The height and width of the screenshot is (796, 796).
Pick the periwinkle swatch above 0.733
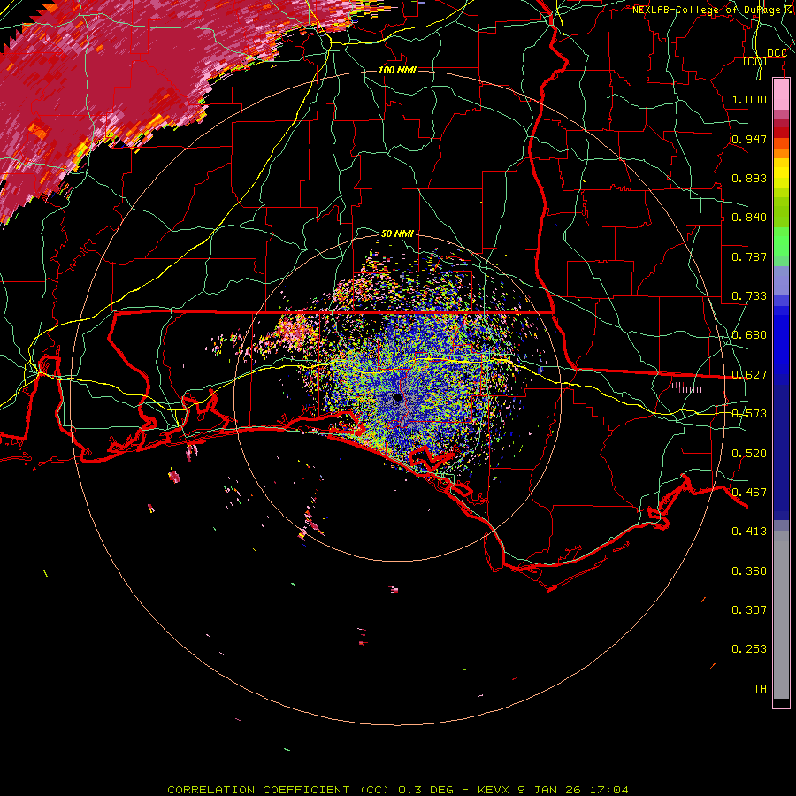(781, 280)
